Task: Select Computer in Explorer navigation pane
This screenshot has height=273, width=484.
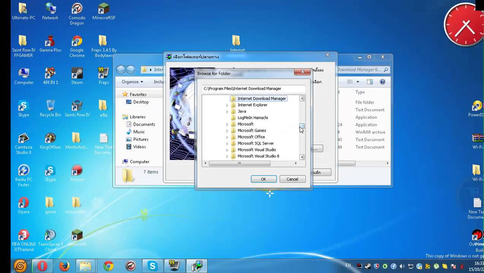Action: [139, 162]
